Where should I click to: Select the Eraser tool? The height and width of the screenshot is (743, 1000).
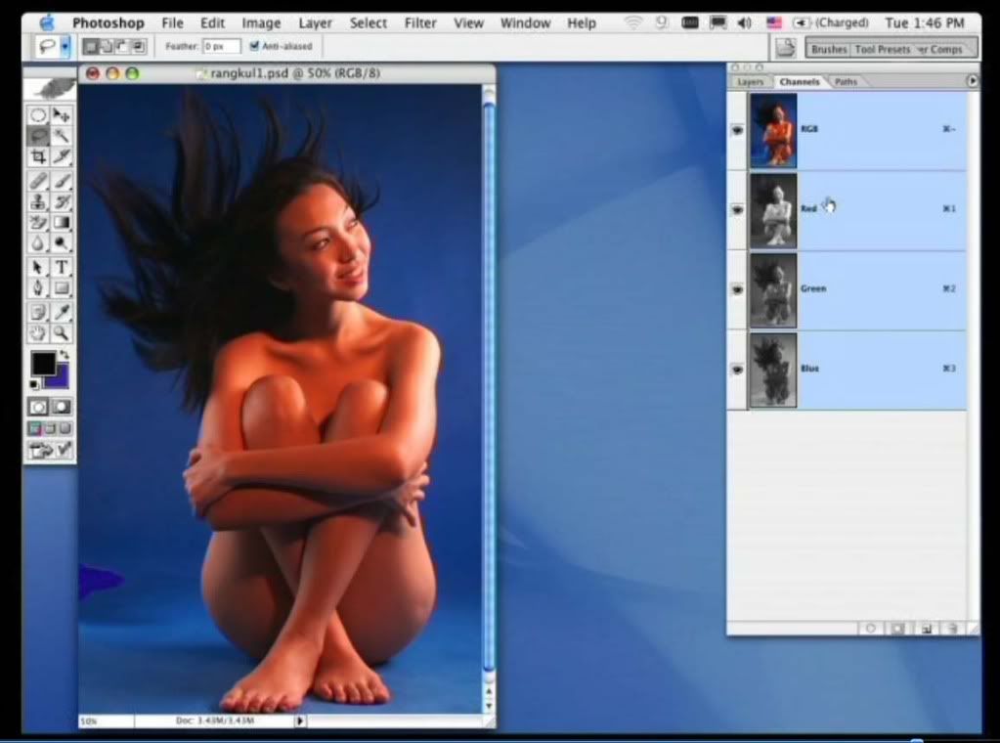(x=38, y=222)
